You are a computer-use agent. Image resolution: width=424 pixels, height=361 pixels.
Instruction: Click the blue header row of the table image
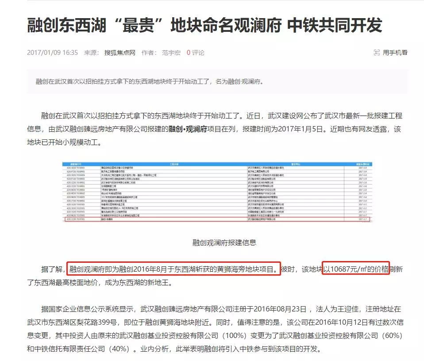217,164
